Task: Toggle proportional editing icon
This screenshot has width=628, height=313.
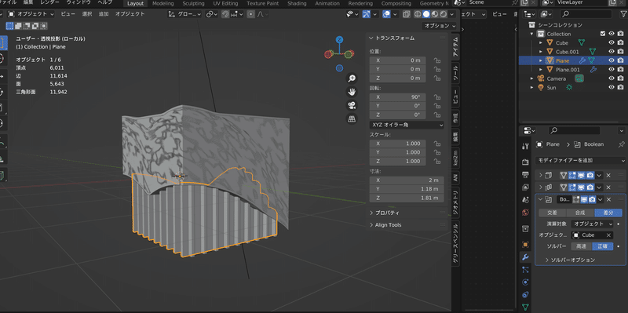Action: click(x=251, y=14)
